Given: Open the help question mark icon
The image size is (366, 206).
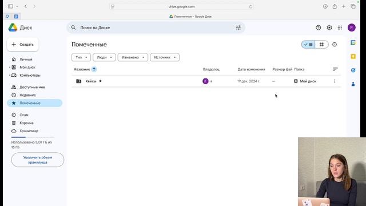Looking at the screenshot, I should tap(318, 27).
